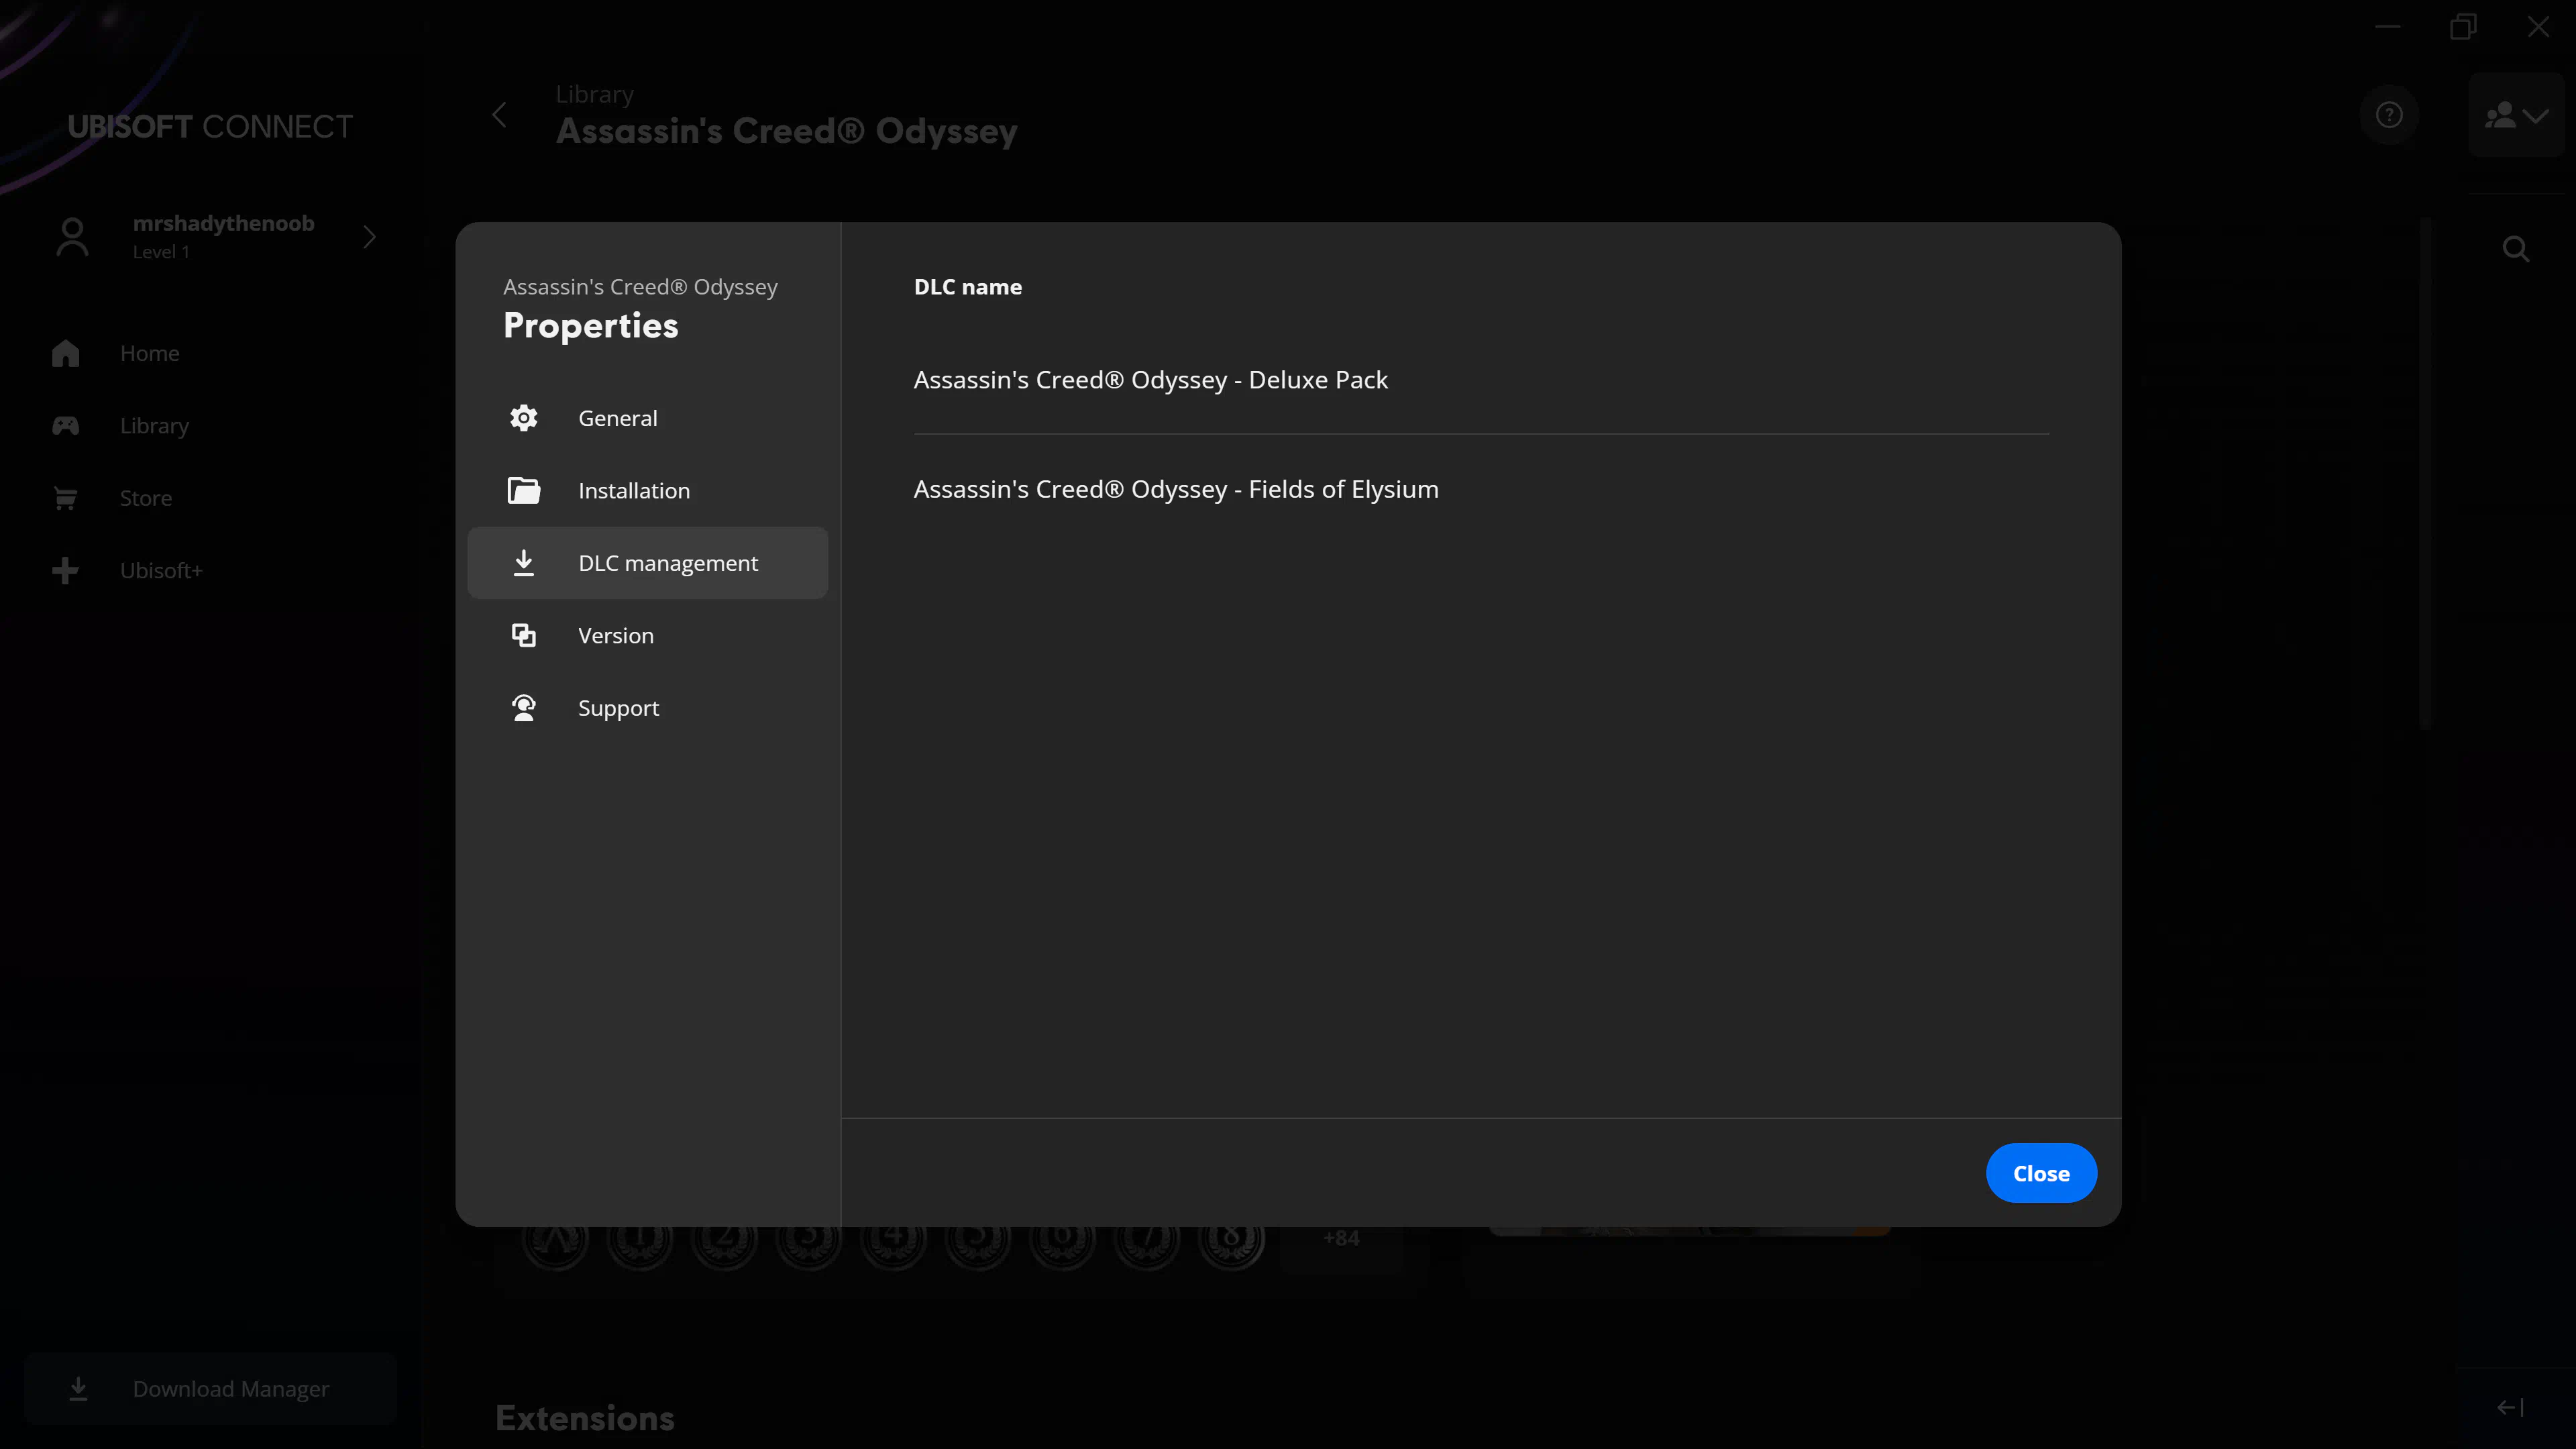Open the Download Manager button

[210, 1388]
